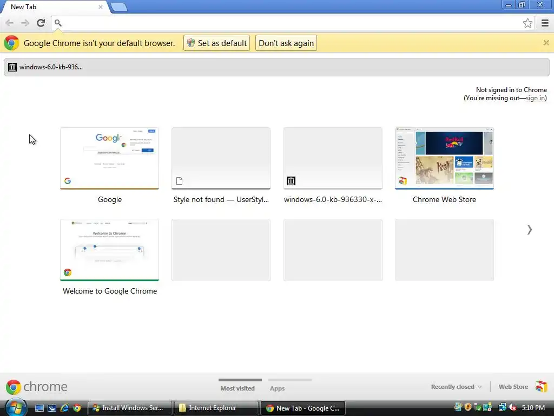
Task: Click Show Desktop quick launch icon
Action: click(39, 408)
